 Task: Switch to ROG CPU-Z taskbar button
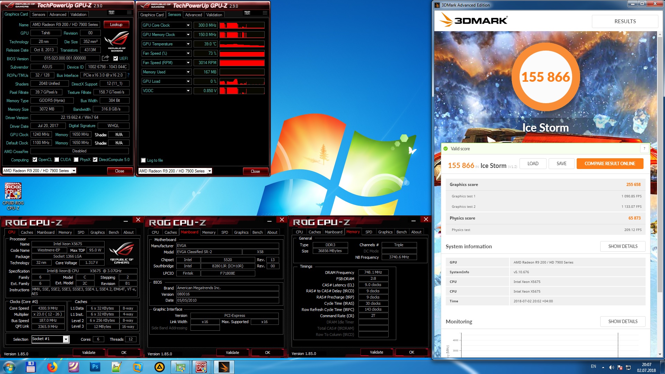pyautogui.click(x=202, y=367)
